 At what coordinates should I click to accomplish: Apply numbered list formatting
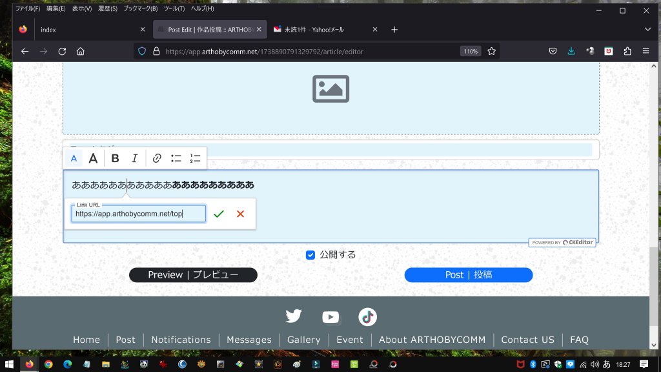pyautogui.click(x=195, y=159)
